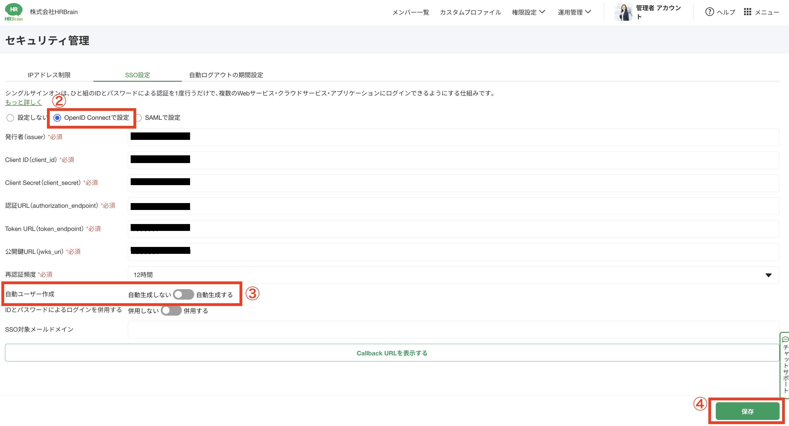
Task: Click the SSO対象メールドメイン input field
Action: tap(453, 329)
